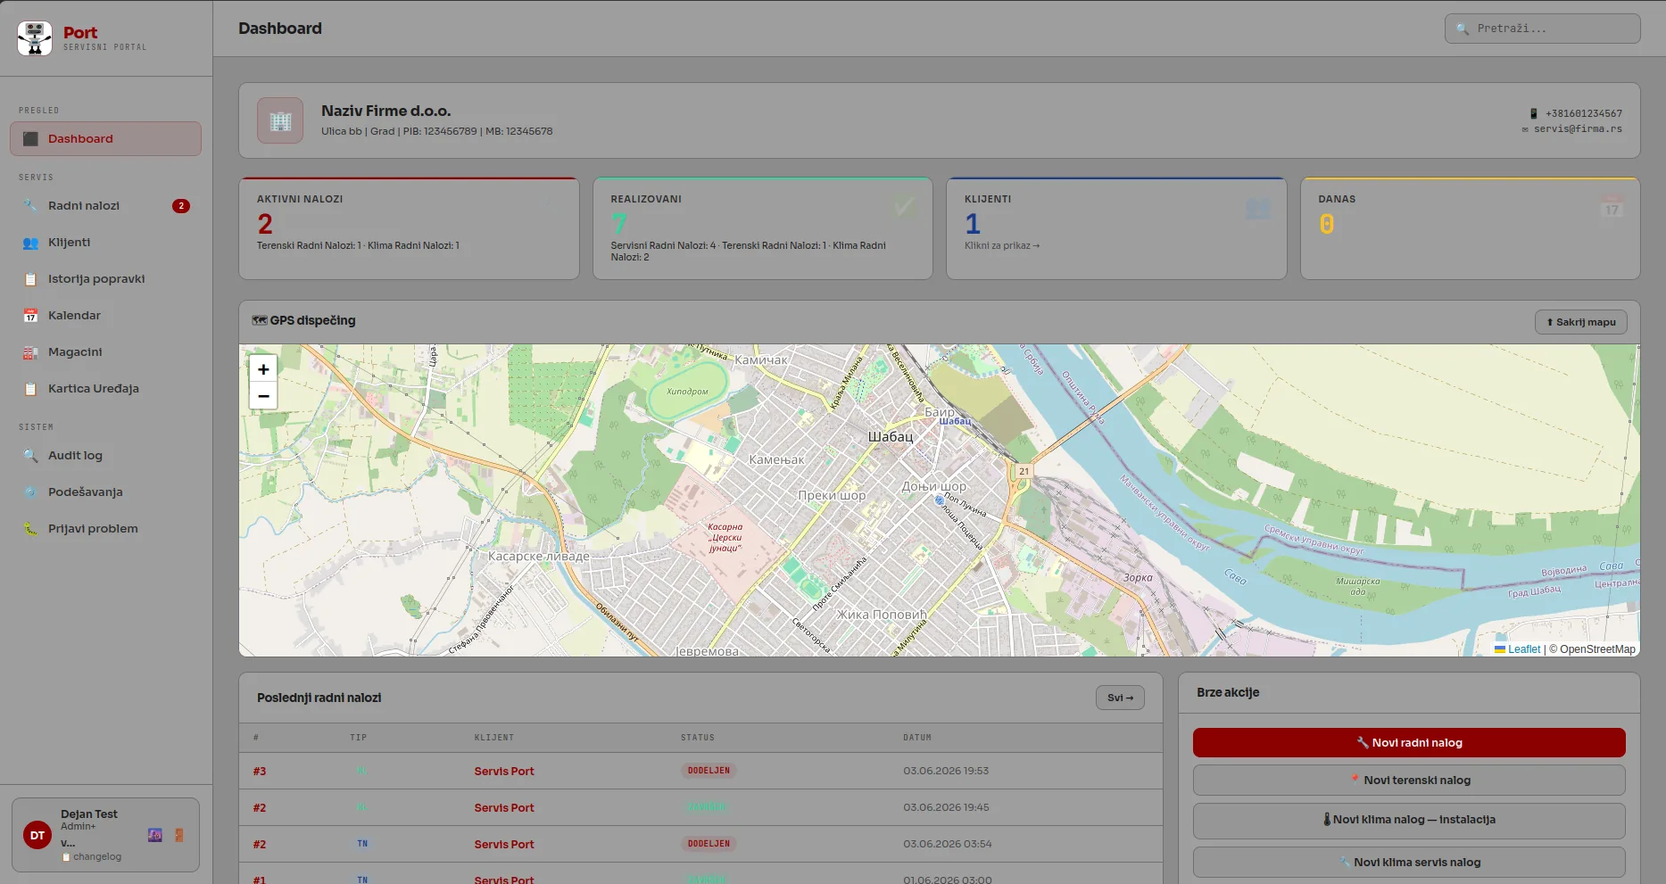Click the STATUS column header
1666x884 pixels.
(x=698, y=738)
